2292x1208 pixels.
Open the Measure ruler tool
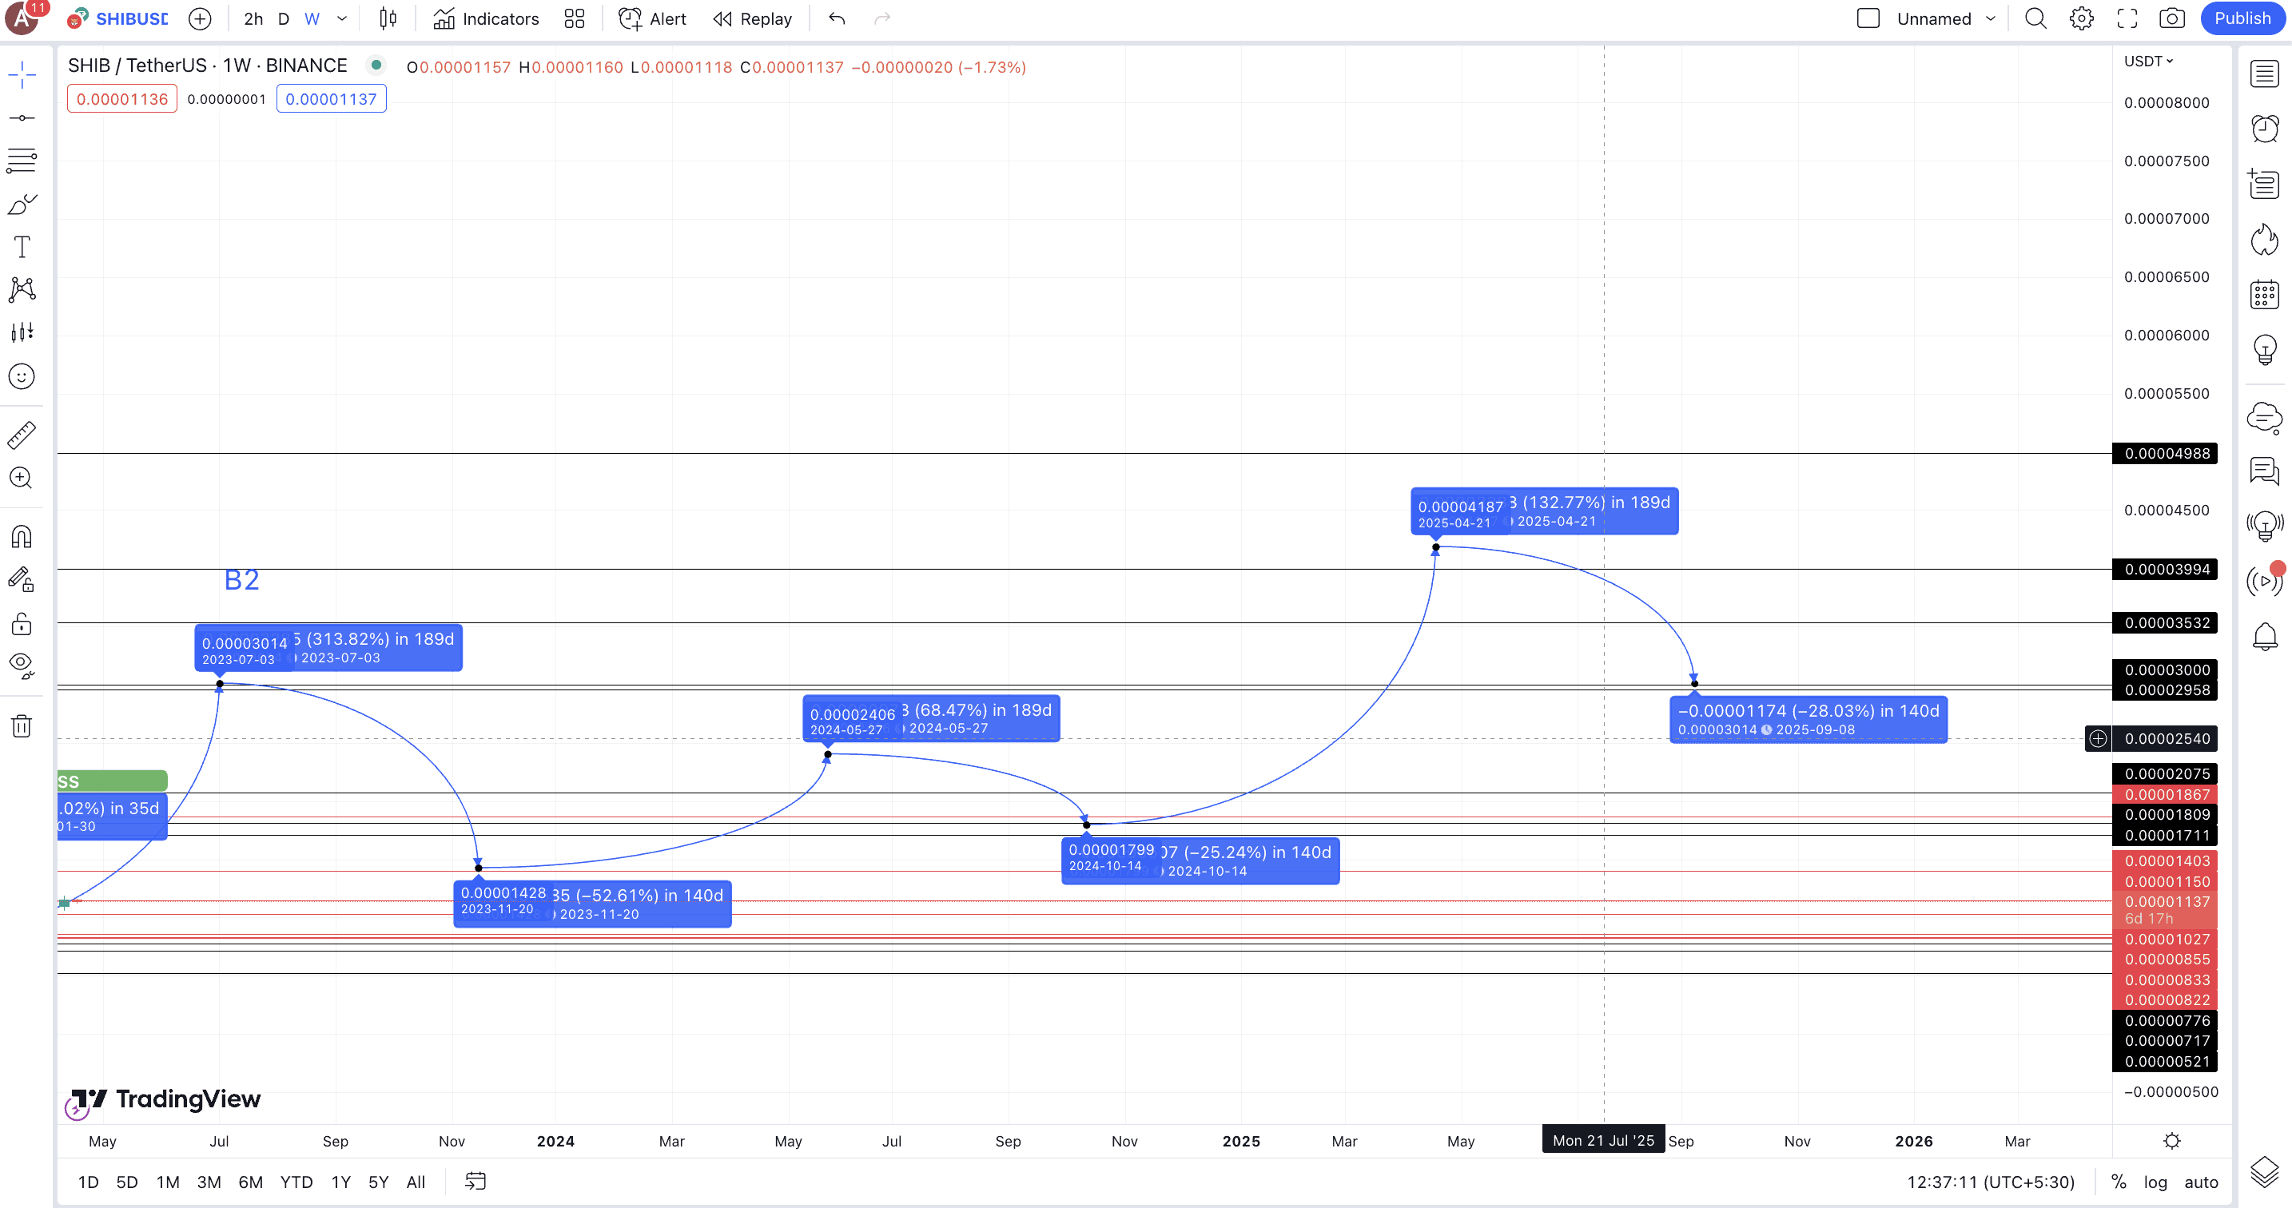point(22,435)
